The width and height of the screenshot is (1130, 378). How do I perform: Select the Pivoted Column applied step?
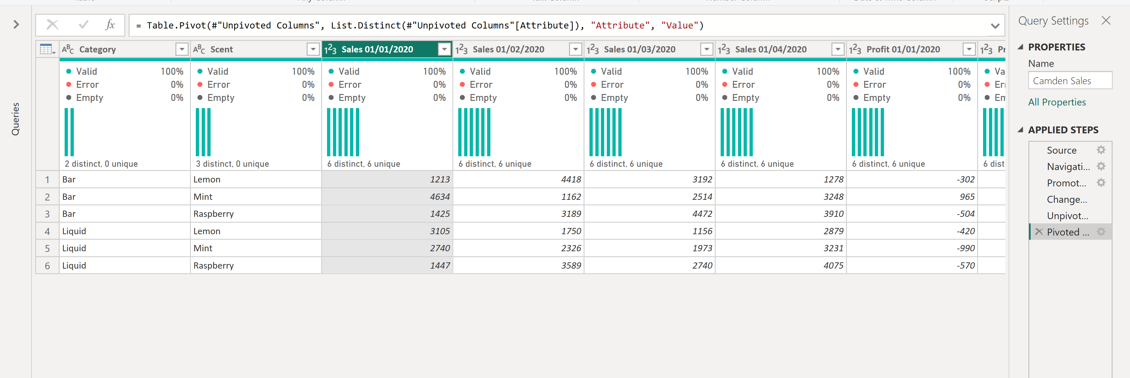(x=1070, y=232)
